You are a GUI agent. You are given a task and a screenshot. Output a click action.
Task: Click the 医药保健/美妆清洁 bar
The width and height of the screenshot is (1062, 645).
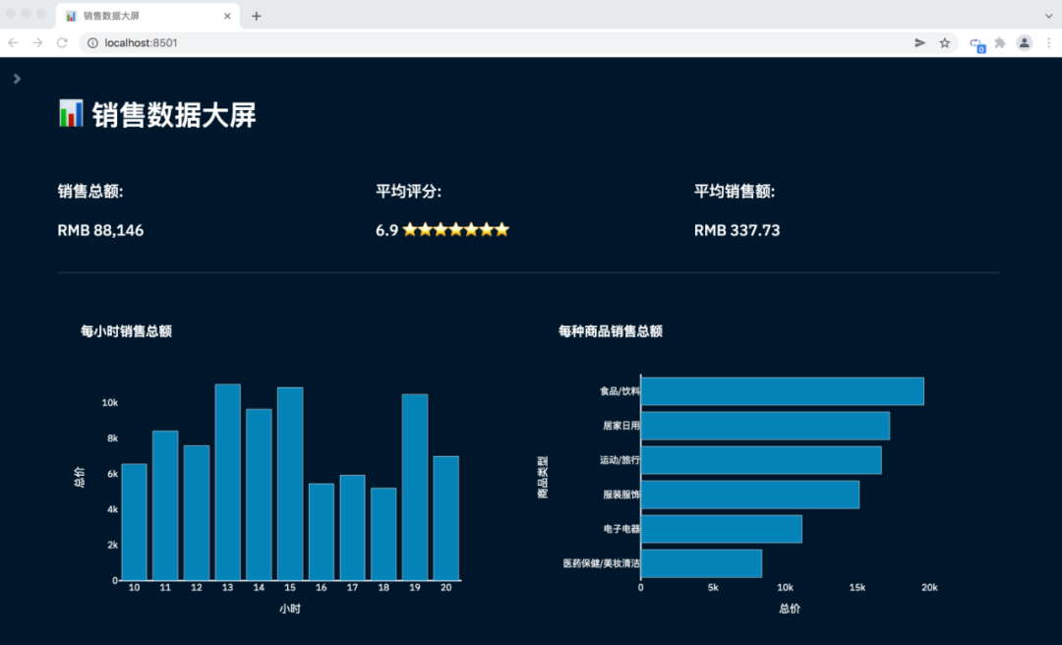(x=702, y=563)
